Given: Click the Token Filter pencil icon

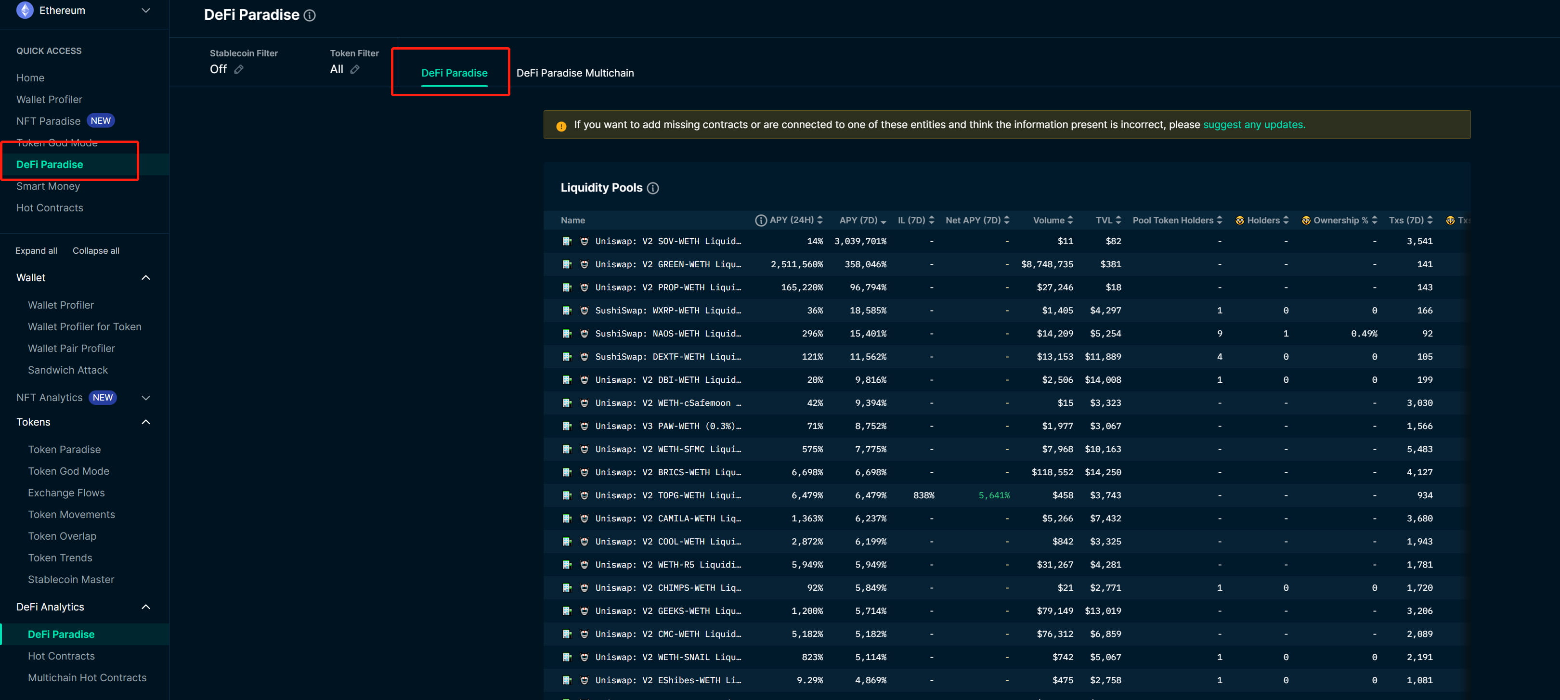Looking at the screenshot, I should (x=355, y=70).
